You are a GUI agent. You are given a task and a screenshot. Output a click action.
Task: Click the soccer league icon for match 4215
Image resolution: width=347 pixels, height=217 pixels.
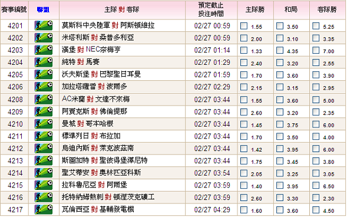tap(44, 185)
